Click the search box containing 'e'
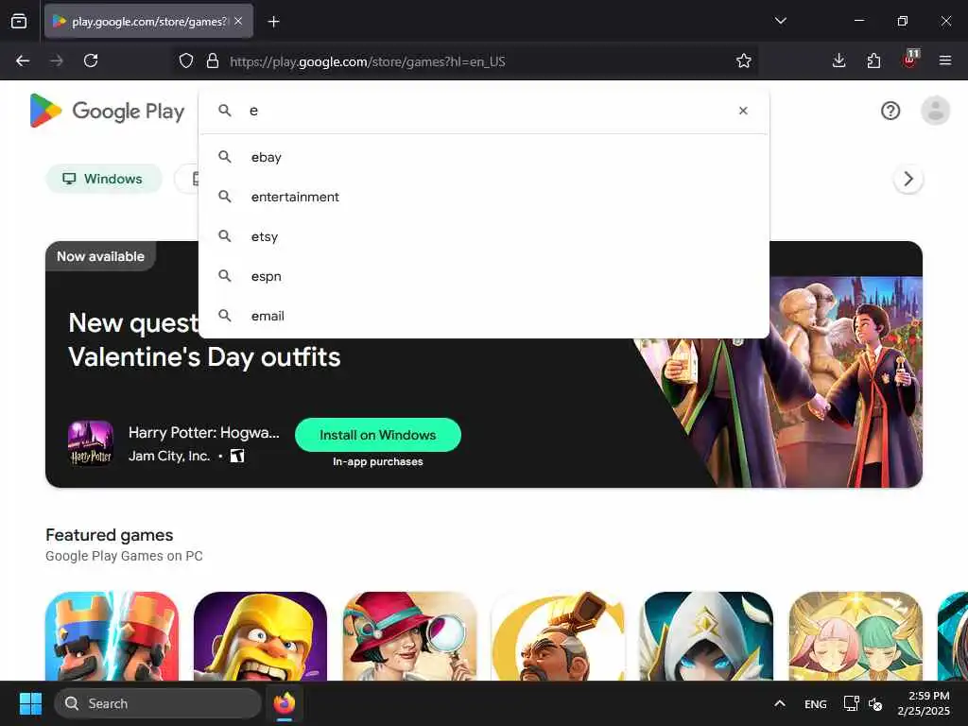 [x=484, y=111]
